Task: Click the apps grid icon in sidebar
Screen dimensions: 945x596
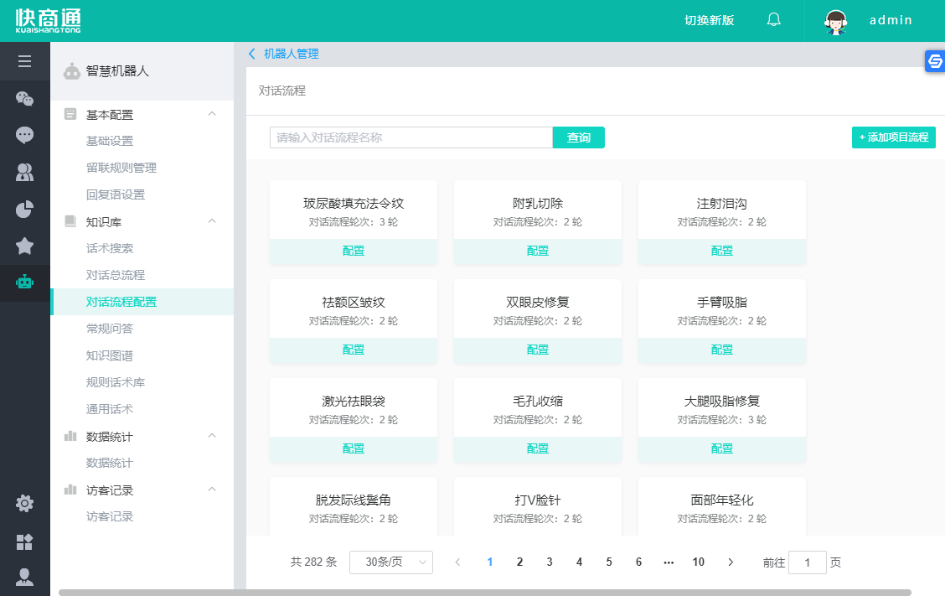Action: (25, 541)
